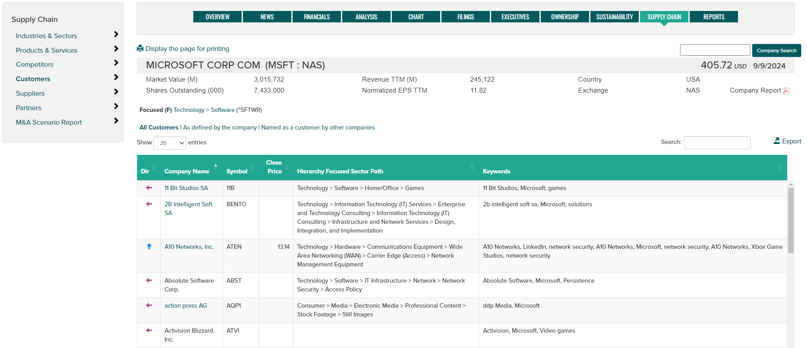
Task: Click the table Search input field
Action: click(717, 142)
